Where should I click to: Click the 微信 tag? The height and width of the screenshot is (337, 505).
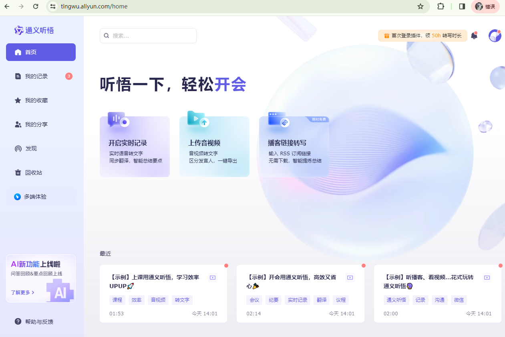click(x=459, y=300)
